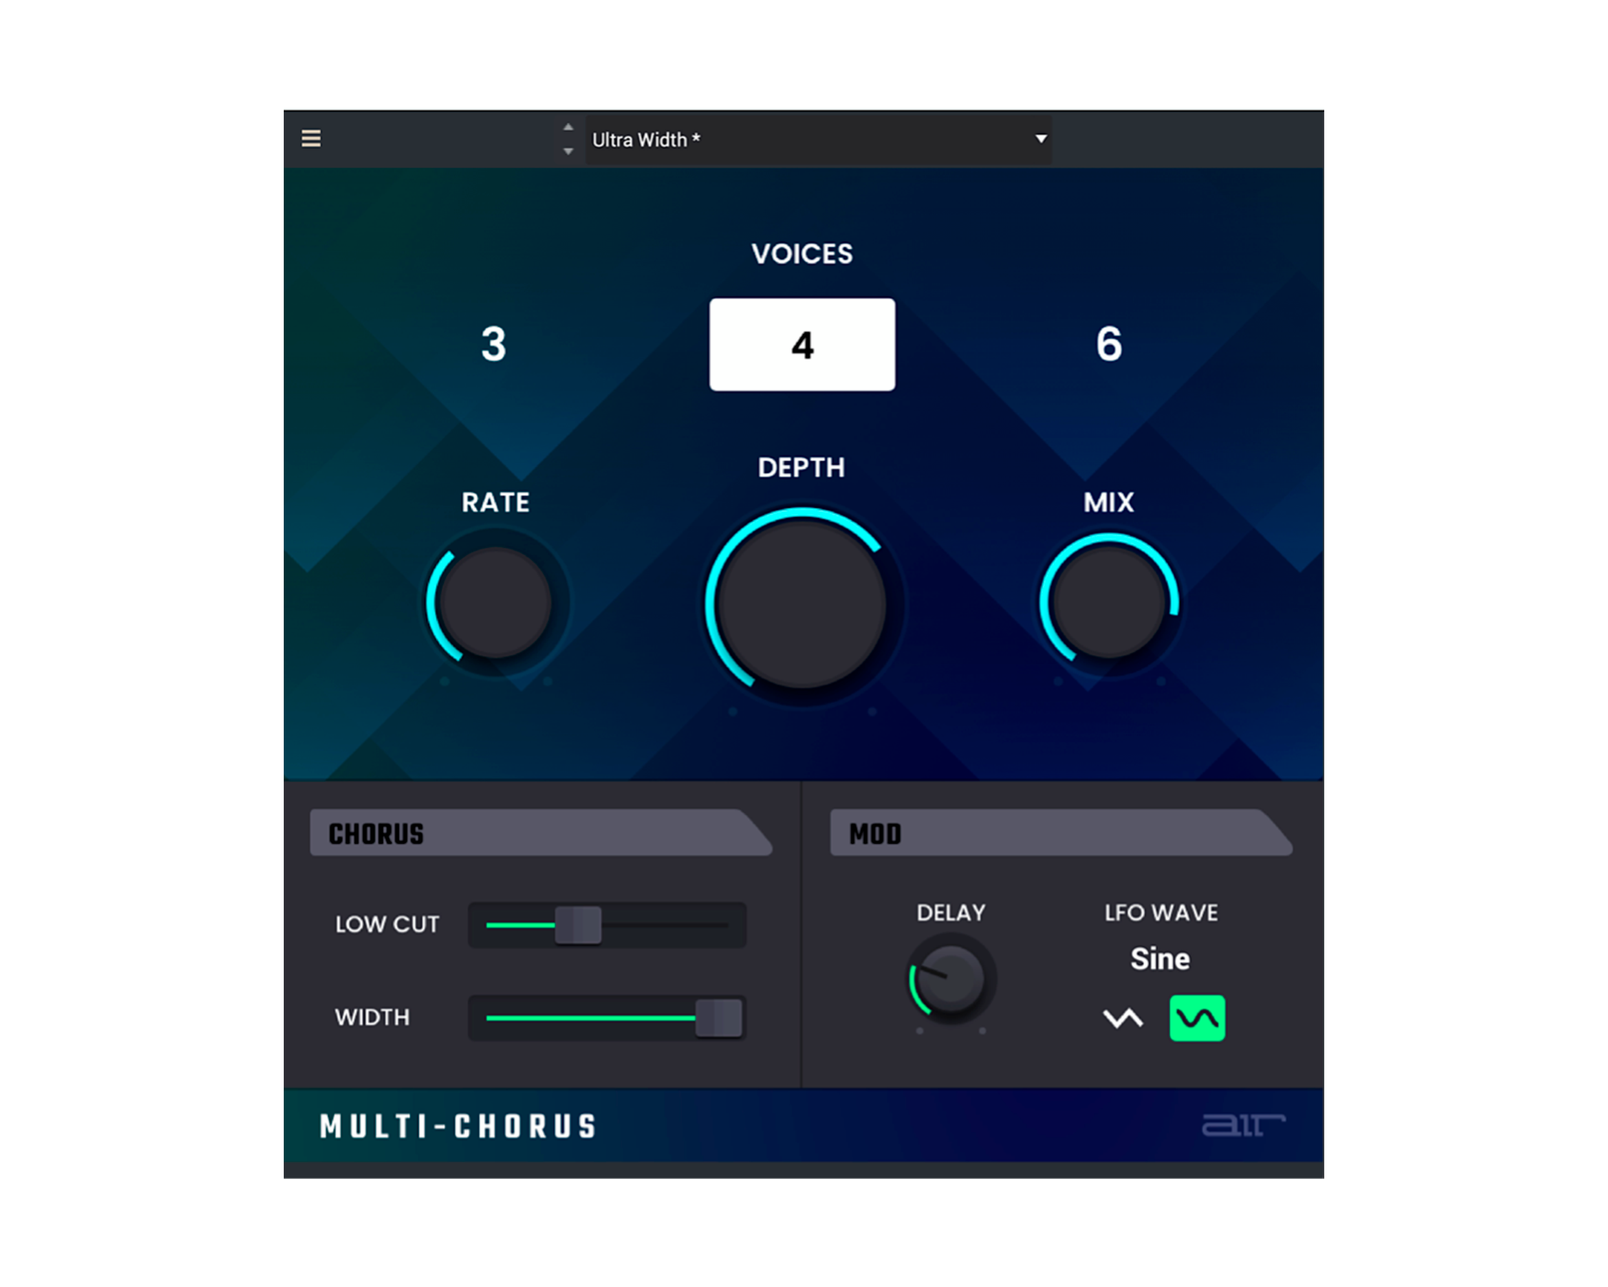The width and height of the screenshot is (1608, 1287).
Task: Click the RATE label
Action: click(496, 503)
